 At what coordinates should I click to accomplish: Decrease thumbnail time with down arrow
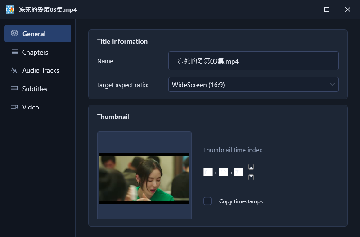click(251, 177)
